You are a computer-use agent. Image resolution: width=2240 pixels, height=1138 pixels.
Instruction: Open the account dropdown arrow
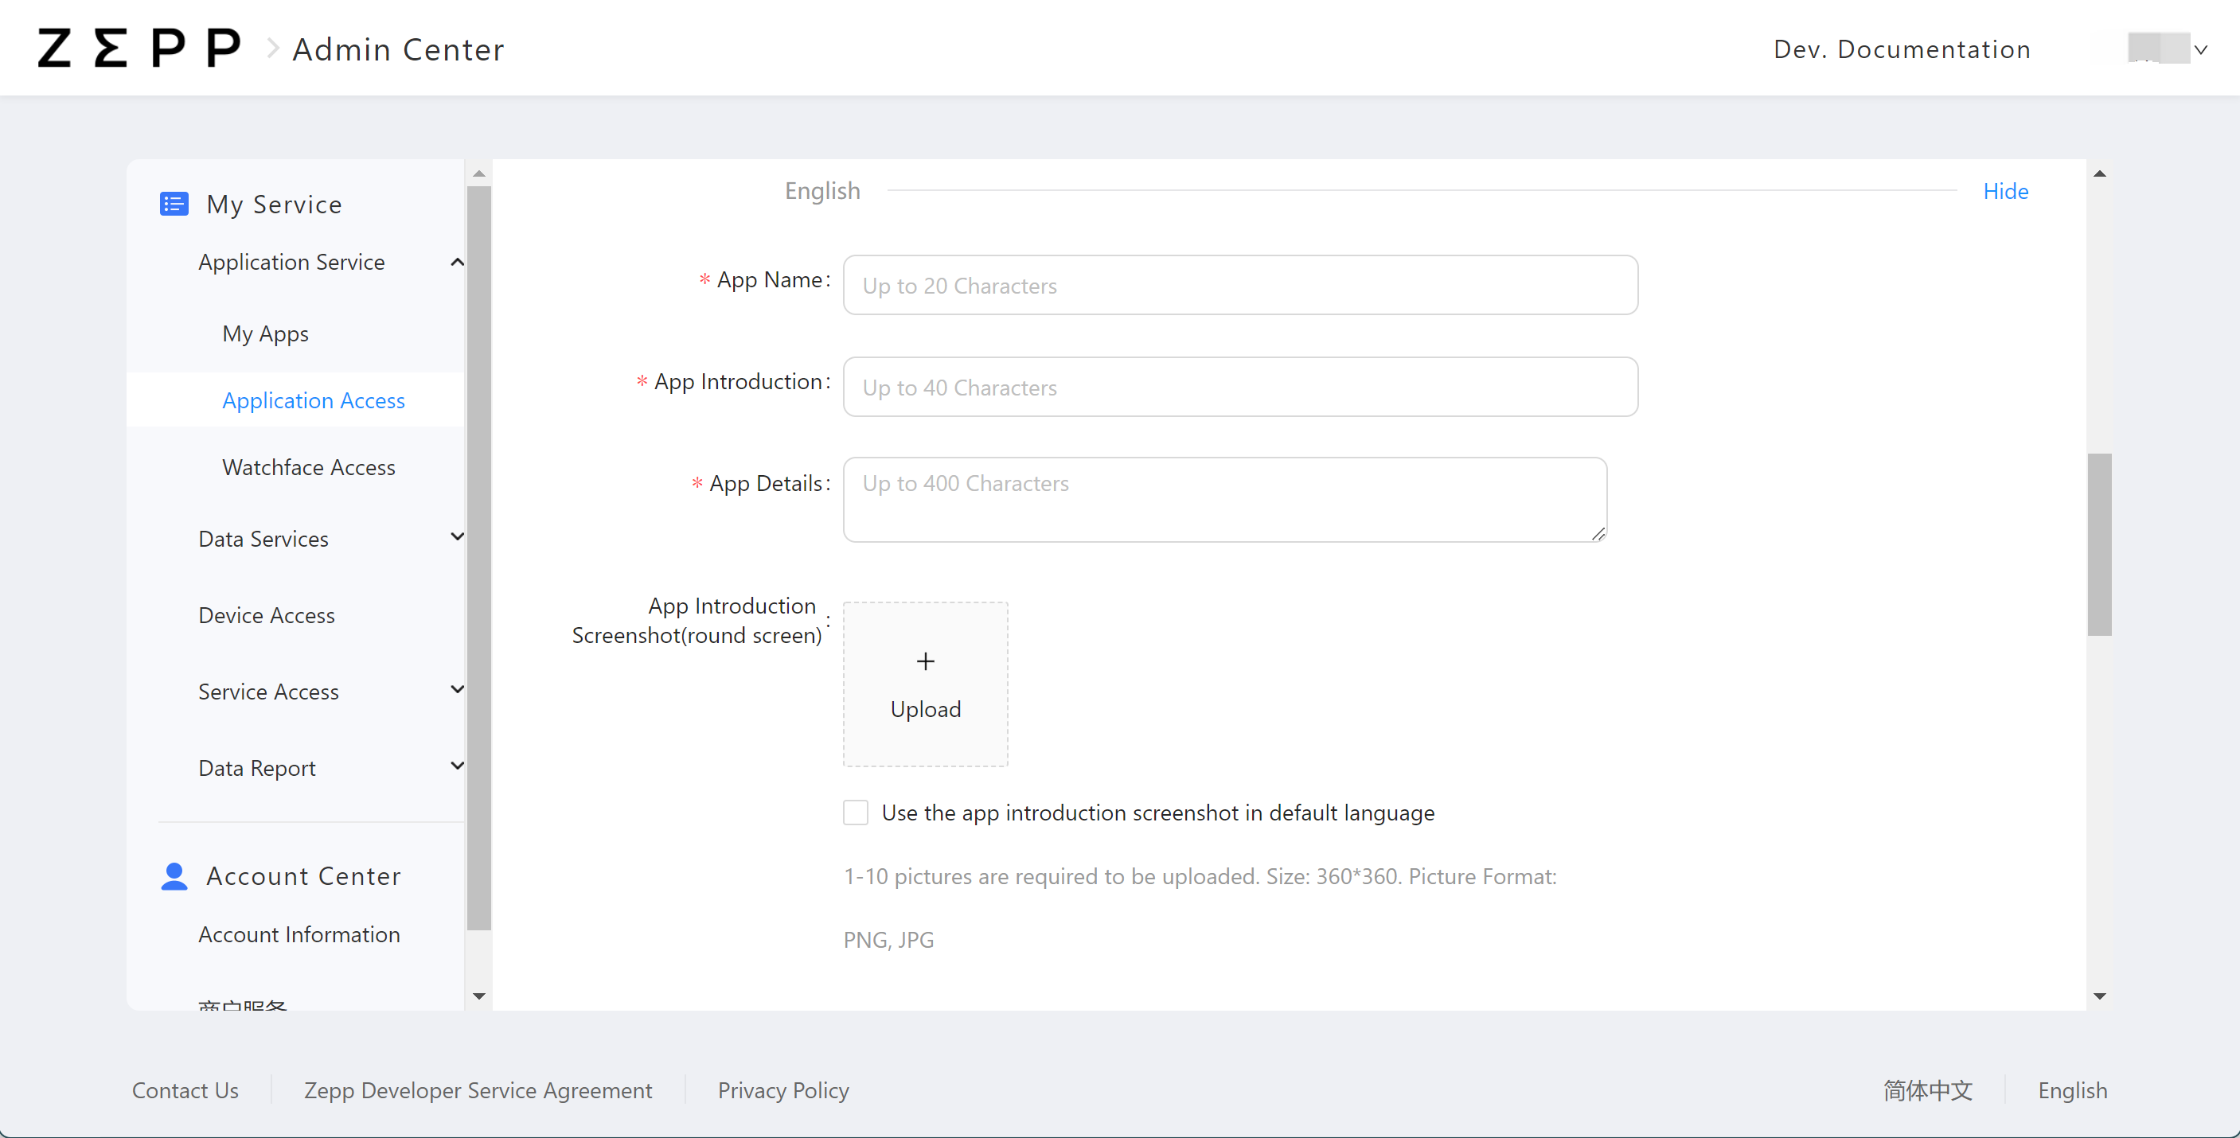2201,49
